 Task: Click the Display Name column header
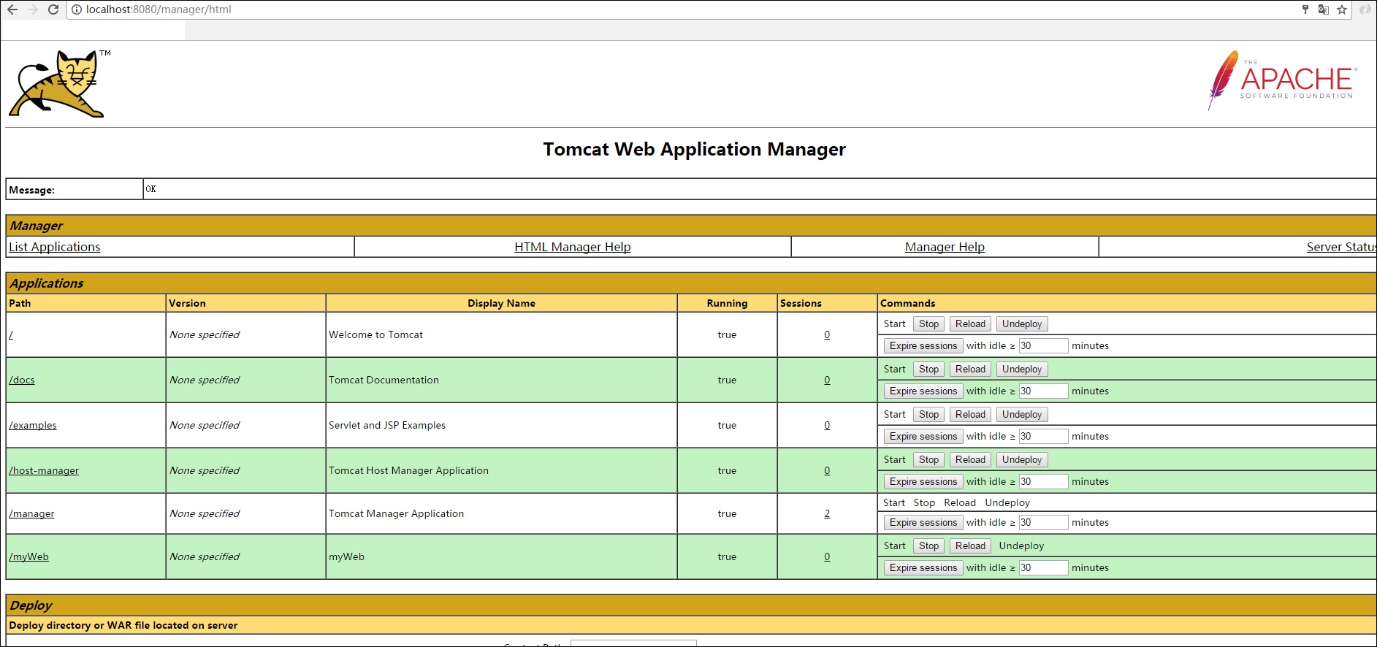coord(501,303)
